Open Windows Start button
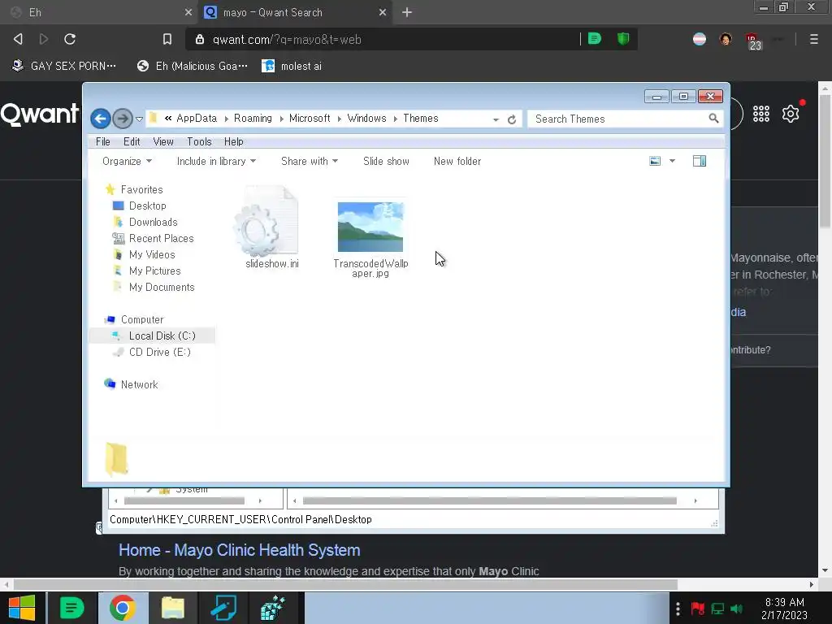Viewport: 832px width, 624px height. click(x=22, y=608)
